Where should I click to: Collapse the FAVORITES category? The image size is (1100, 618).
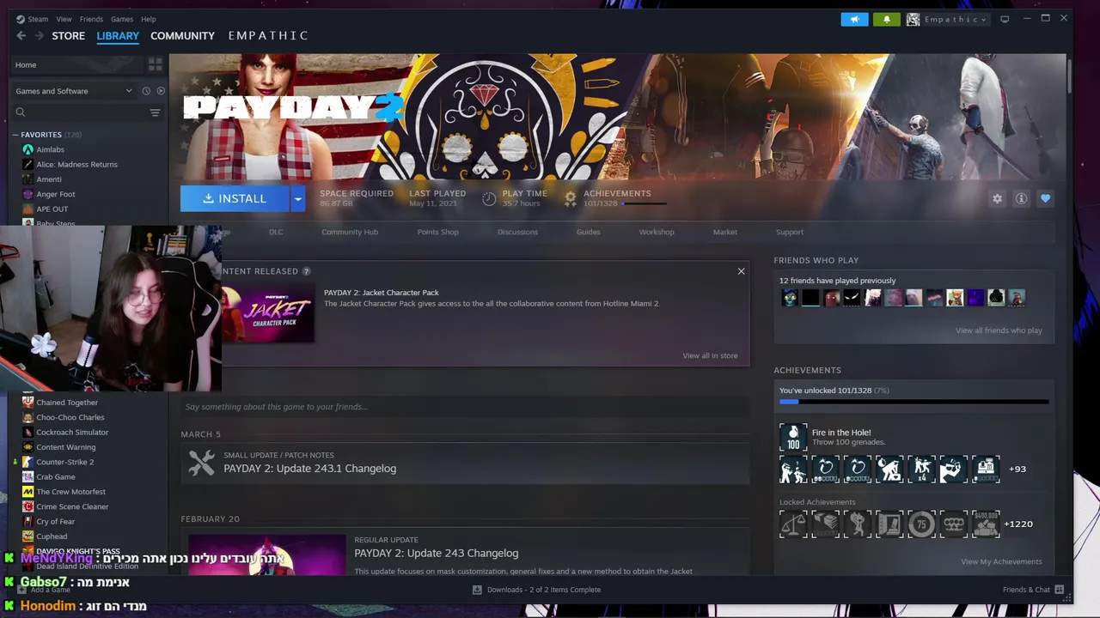click(15, 135)
